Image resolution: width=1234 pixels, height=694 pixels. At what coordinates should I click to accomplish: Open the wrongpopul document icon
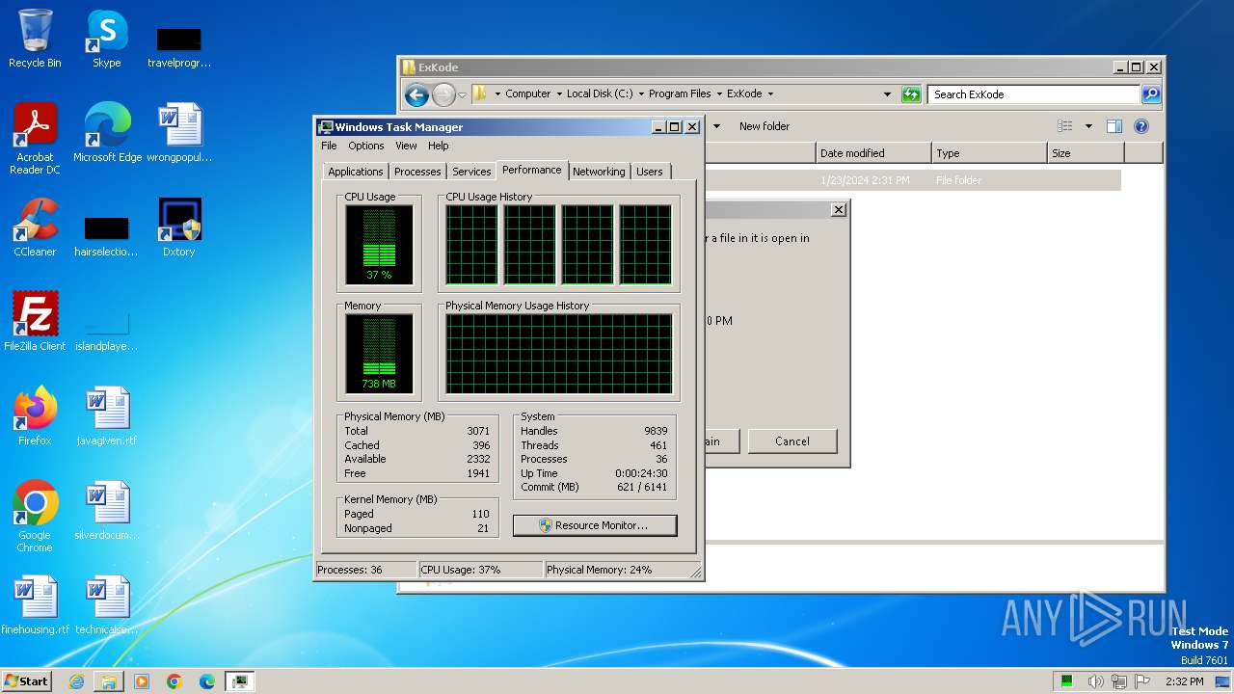(x=179, y=132)
